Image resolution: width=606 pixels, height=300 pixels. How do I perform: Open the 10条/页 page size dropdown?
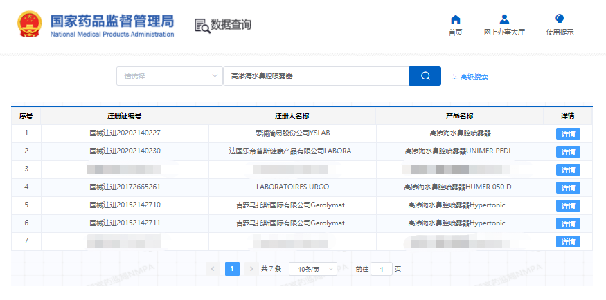point(312,269)
